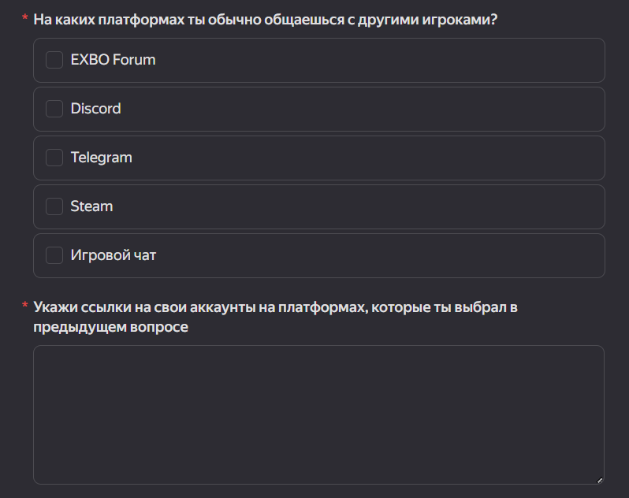Click the platforms question heading

(x=265, y=20)
